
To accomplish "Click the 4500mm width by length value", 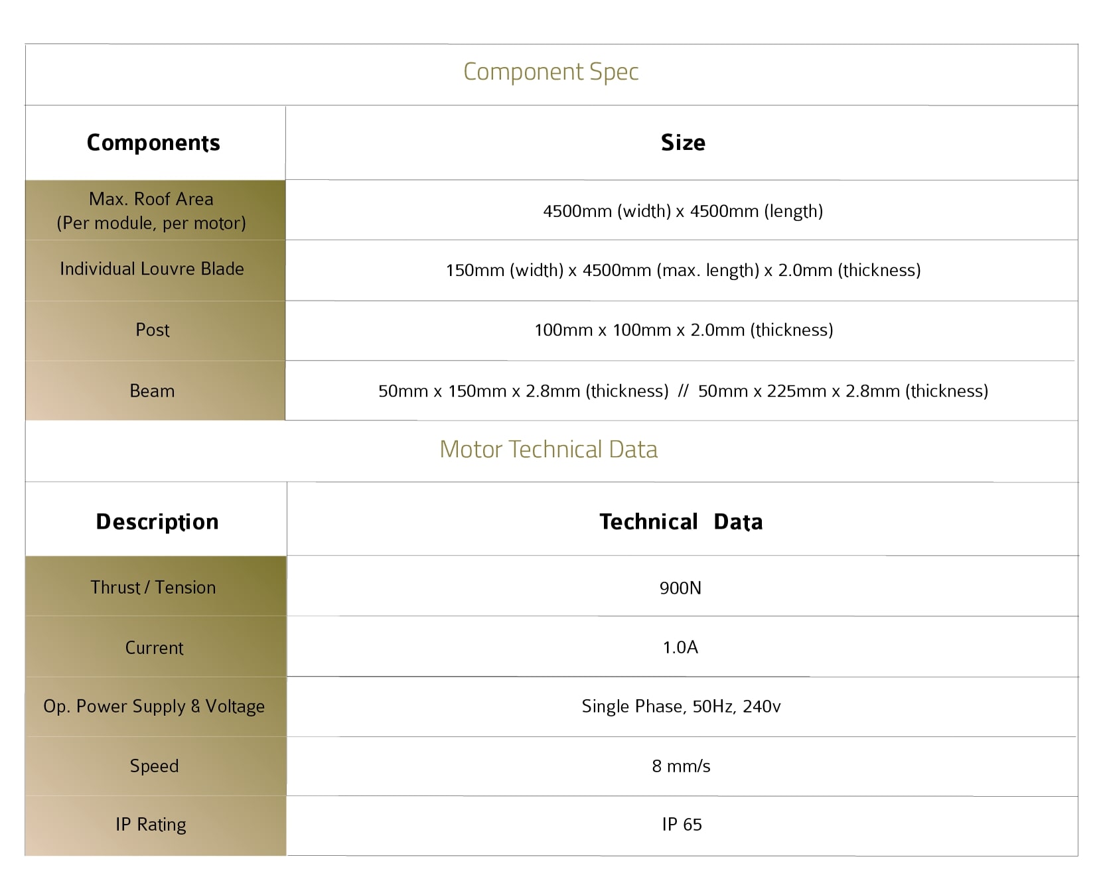I will point(683,211).
